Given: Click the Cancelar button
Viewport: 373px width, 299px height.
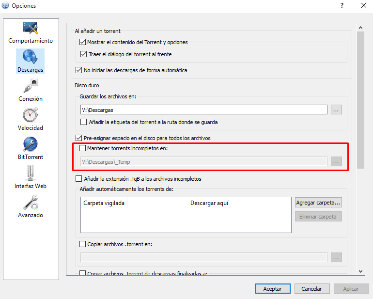Looking at the screenshot, I should pyautogui.click(x=312, y=288).
